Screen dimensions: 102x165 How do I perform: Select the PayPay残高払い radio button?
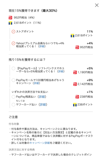click(x=14, y=97)
